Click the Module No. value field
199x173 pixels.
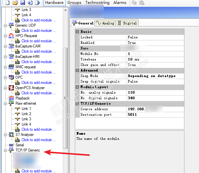point(156,54)
